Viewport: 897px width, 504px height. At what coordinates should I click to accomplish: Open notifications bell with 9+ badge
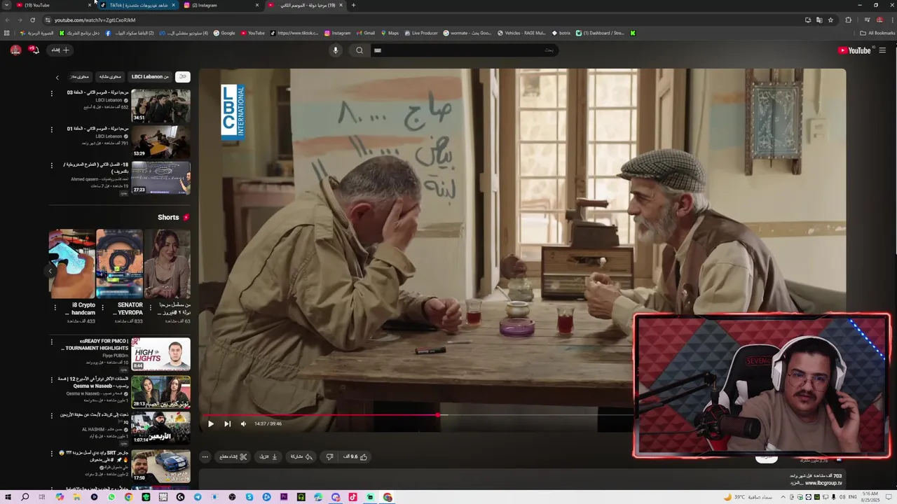point(33,50)
